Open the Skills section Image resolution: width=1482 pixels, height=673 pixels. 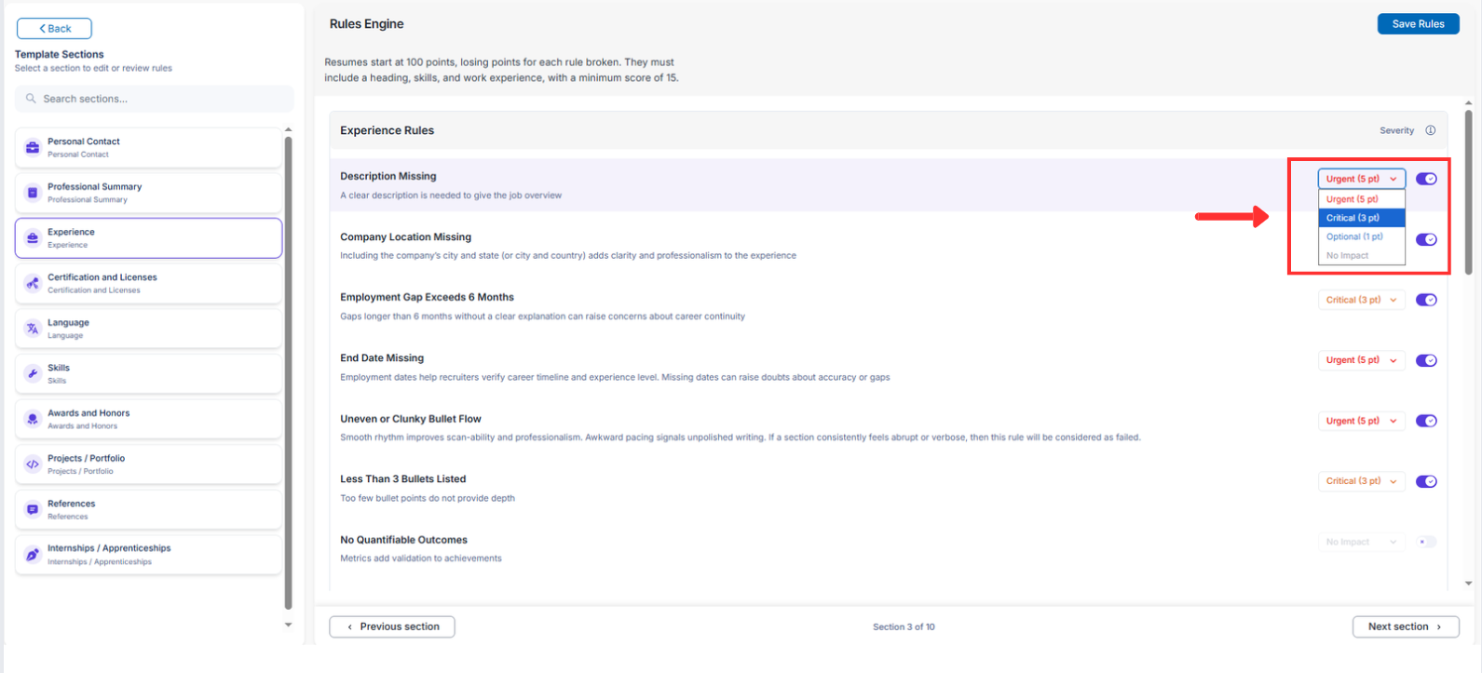pos(148,373)
